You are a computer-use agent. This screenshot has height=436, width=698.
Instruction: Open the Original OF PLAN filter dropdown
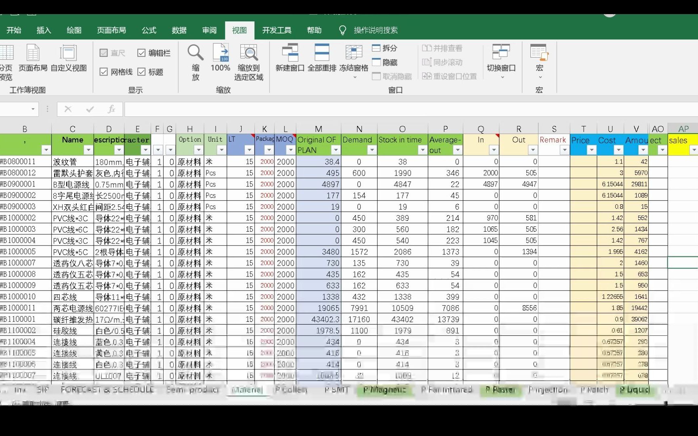[x=335, y=150]
